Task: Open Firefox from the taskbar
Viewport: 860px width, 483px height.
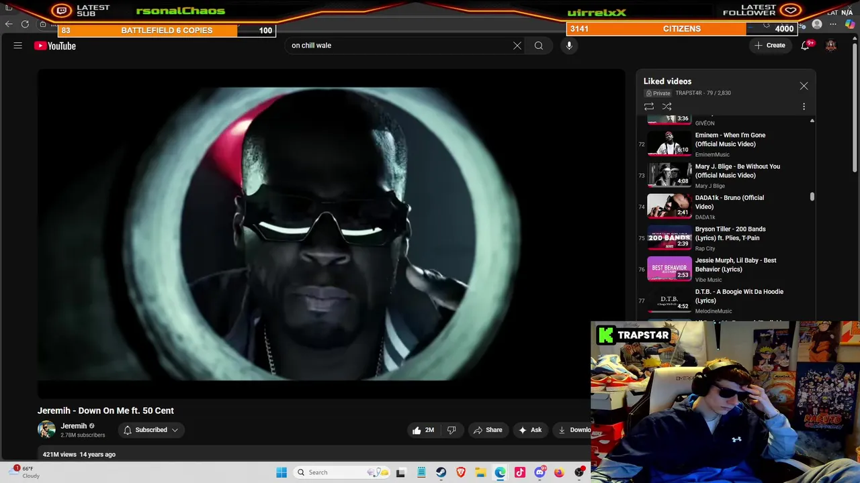Action: coord(559,472)
